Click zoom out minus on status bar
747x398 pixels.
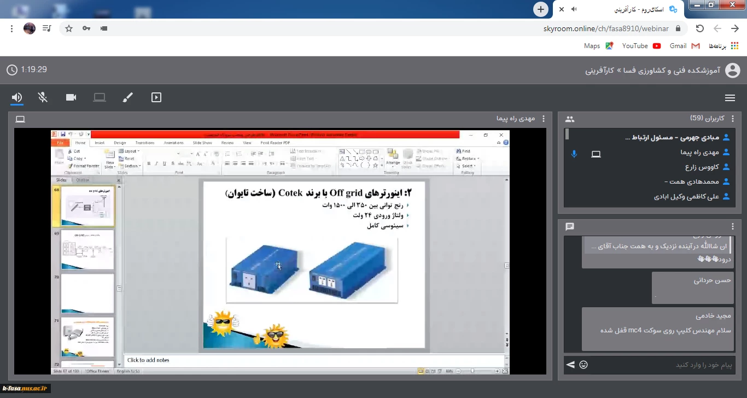pos(457,371)
